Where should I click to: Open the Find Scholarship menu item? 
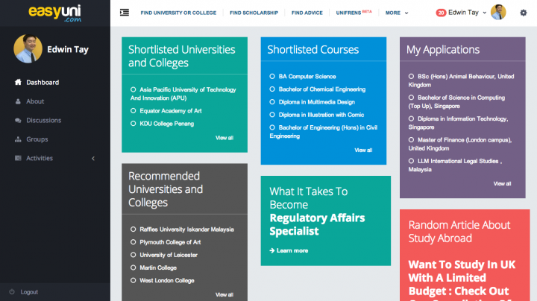tap(254, 13)
